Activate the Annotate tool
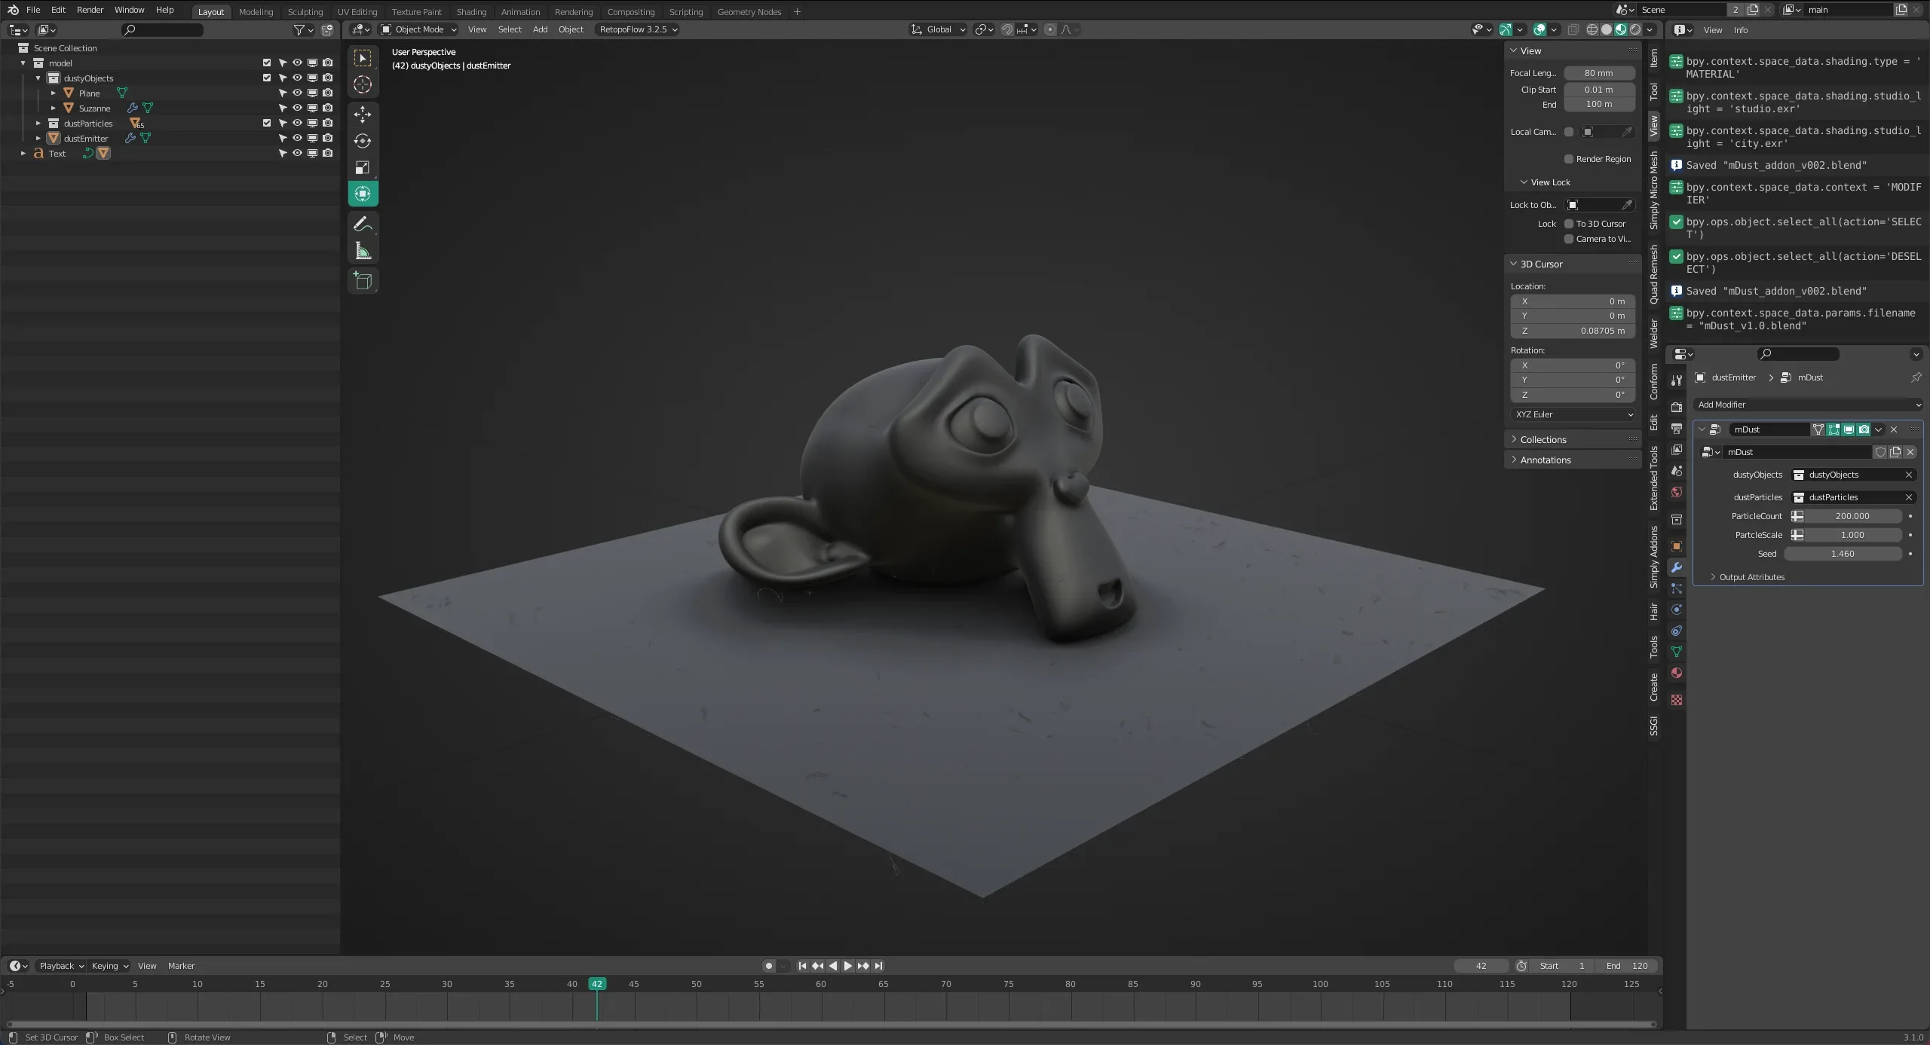 click(x=363, y=225)
